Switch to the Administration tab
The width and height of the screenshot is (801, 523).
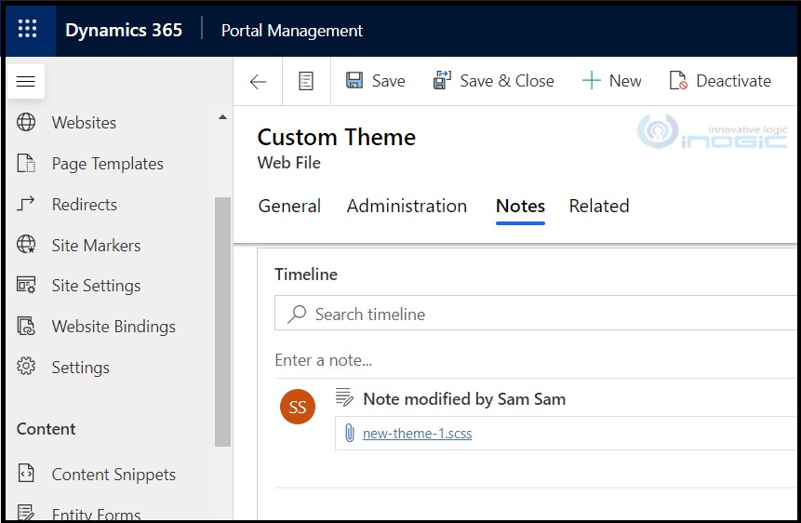tap(407, 206)
